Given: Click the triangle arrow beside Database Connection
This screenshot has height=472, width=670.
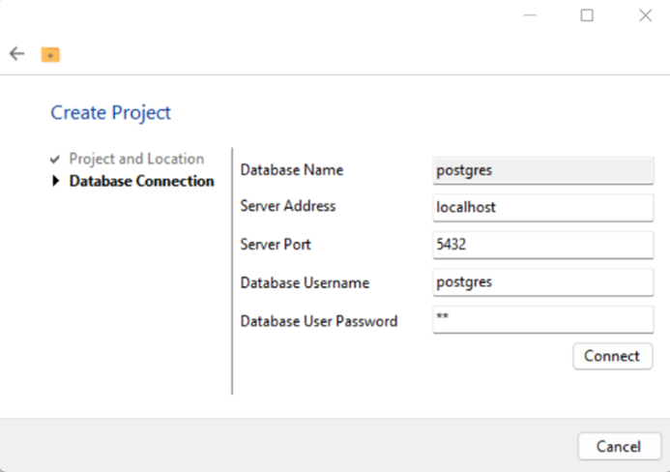Looking at the screenshot, I should (x=55, y=181).
